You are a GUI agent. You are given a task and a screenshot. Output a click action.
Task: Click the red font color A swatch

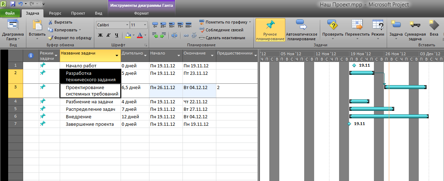[x=140, y=35]
